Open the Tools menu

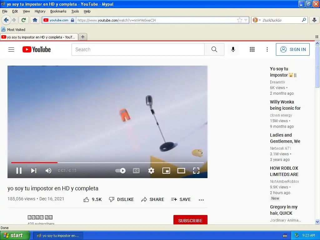point(75,11)
